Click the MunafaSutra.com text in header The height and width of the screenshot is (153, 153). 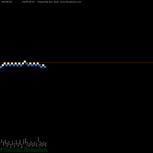tap(73, 2)
